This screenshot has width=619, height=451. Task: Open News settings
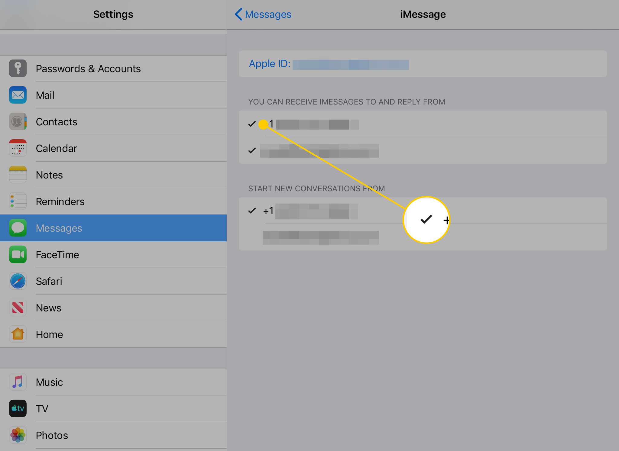[x=113, y=308]
